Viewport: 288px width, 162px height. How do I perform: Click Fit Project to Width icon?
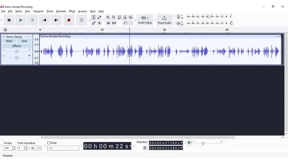tap(125, 17)
